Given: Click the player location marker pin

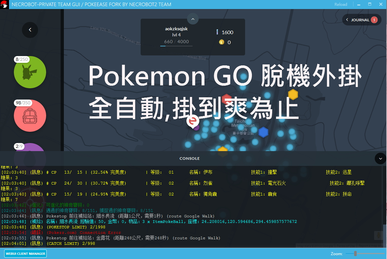Looking at the screenshot, I should (x=193, y=122).
